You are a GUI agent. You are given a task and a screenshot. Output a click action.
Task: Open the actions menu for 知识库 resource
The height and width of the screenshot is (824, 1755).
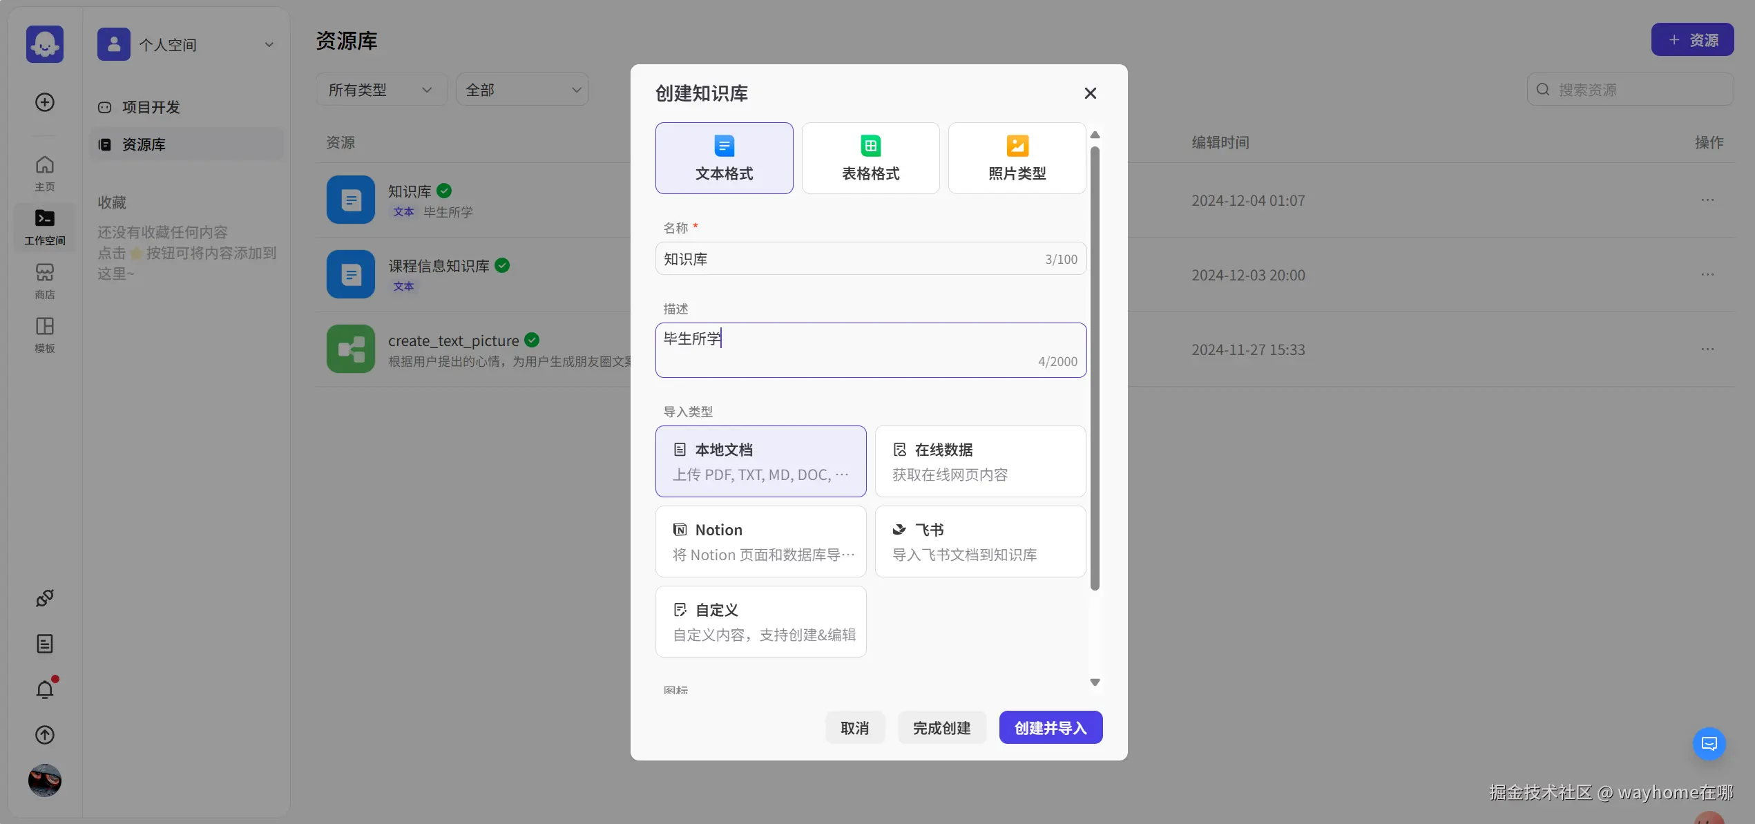pyautogui.click(x=1709, y=200)
